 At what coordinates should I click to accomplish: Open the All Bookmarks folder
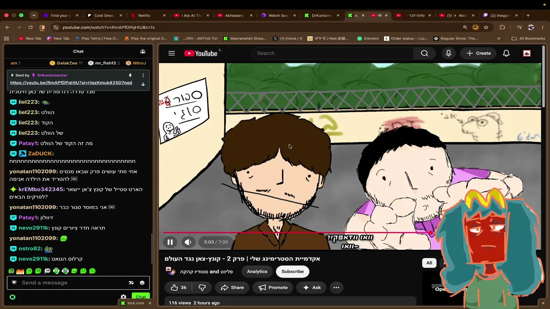(x=528, y=38)
